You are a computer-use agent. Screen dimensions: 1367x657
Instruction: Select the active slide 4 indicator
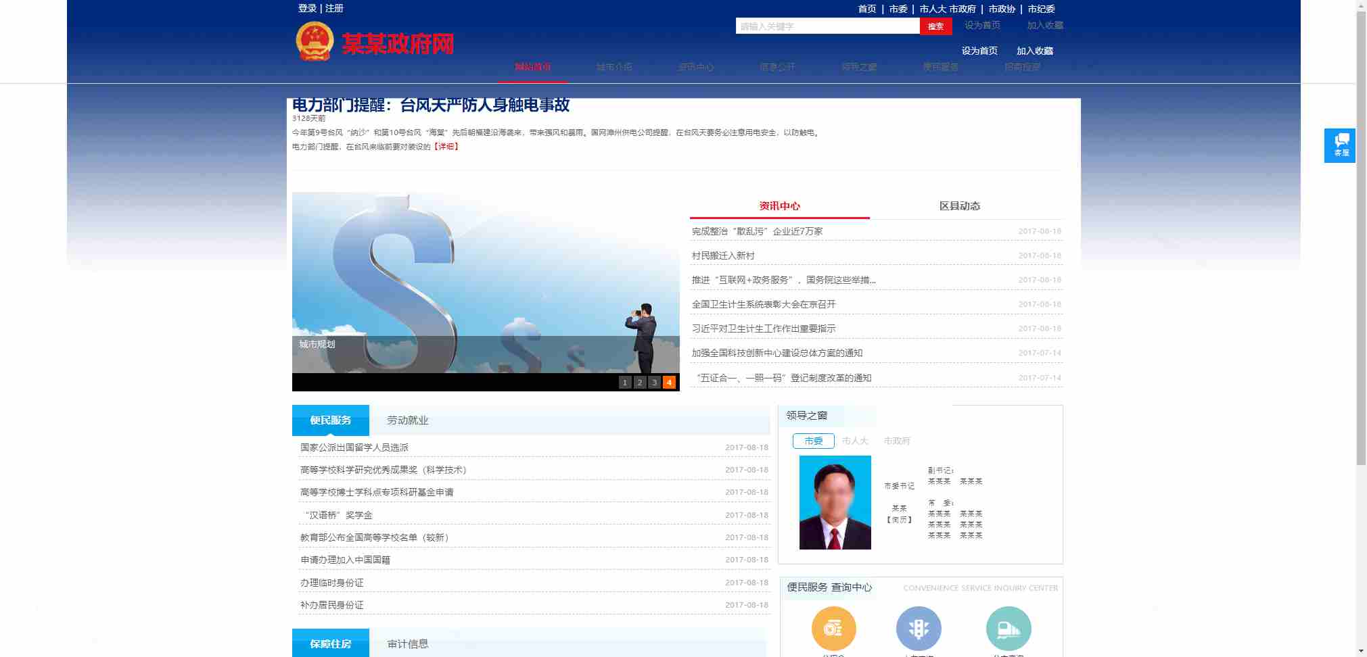point(669,383)
